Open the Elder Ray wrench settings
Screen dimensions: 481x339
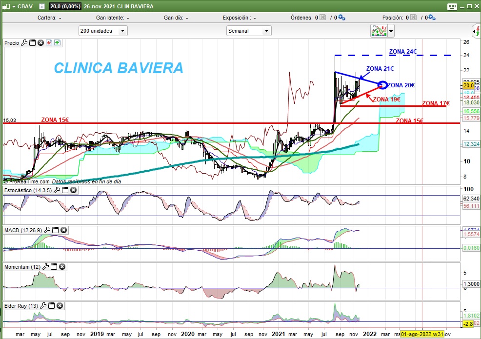[43, 306]
